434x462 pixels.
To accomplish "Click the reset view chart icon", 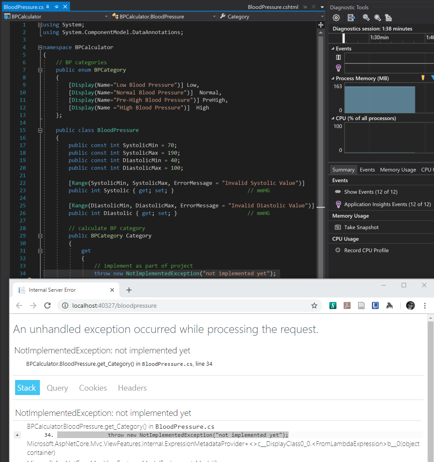I will [389, 18].
